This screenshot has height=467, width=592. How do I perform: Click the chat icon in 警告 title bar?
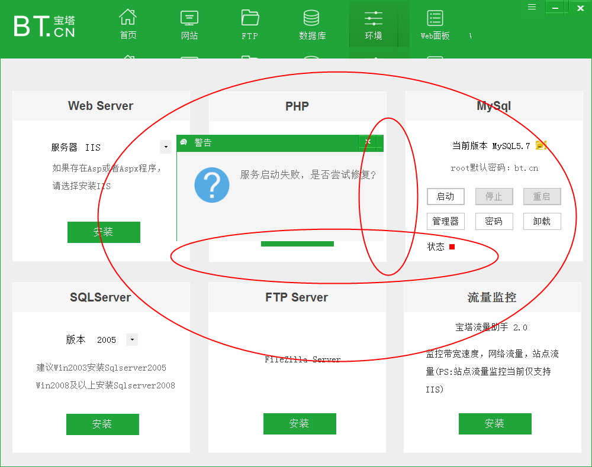184,142
